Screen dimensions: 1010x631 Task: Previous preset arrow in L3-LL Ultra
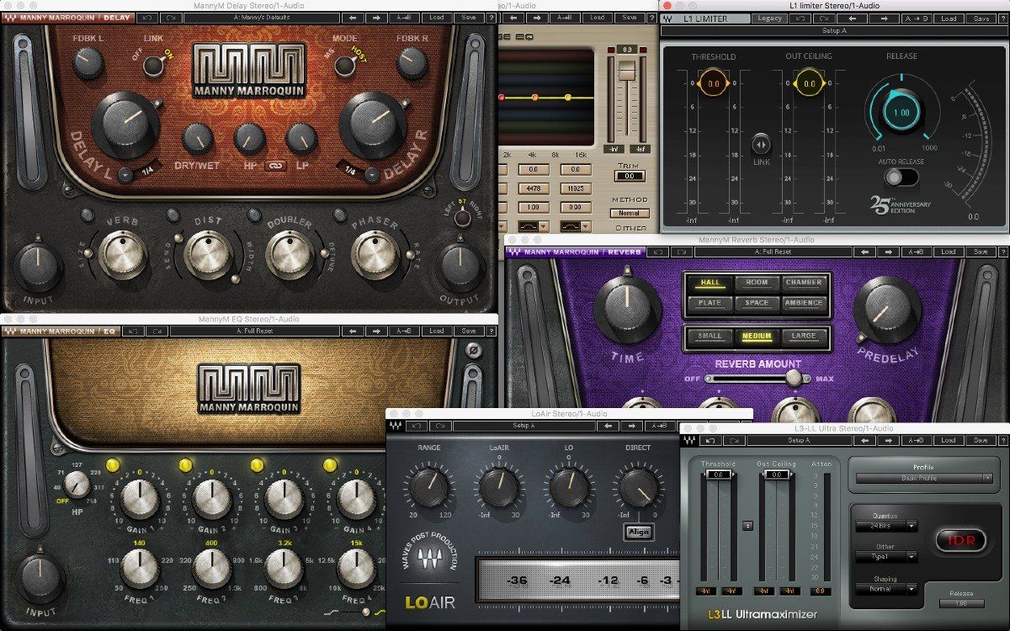(x=863, y=440)
